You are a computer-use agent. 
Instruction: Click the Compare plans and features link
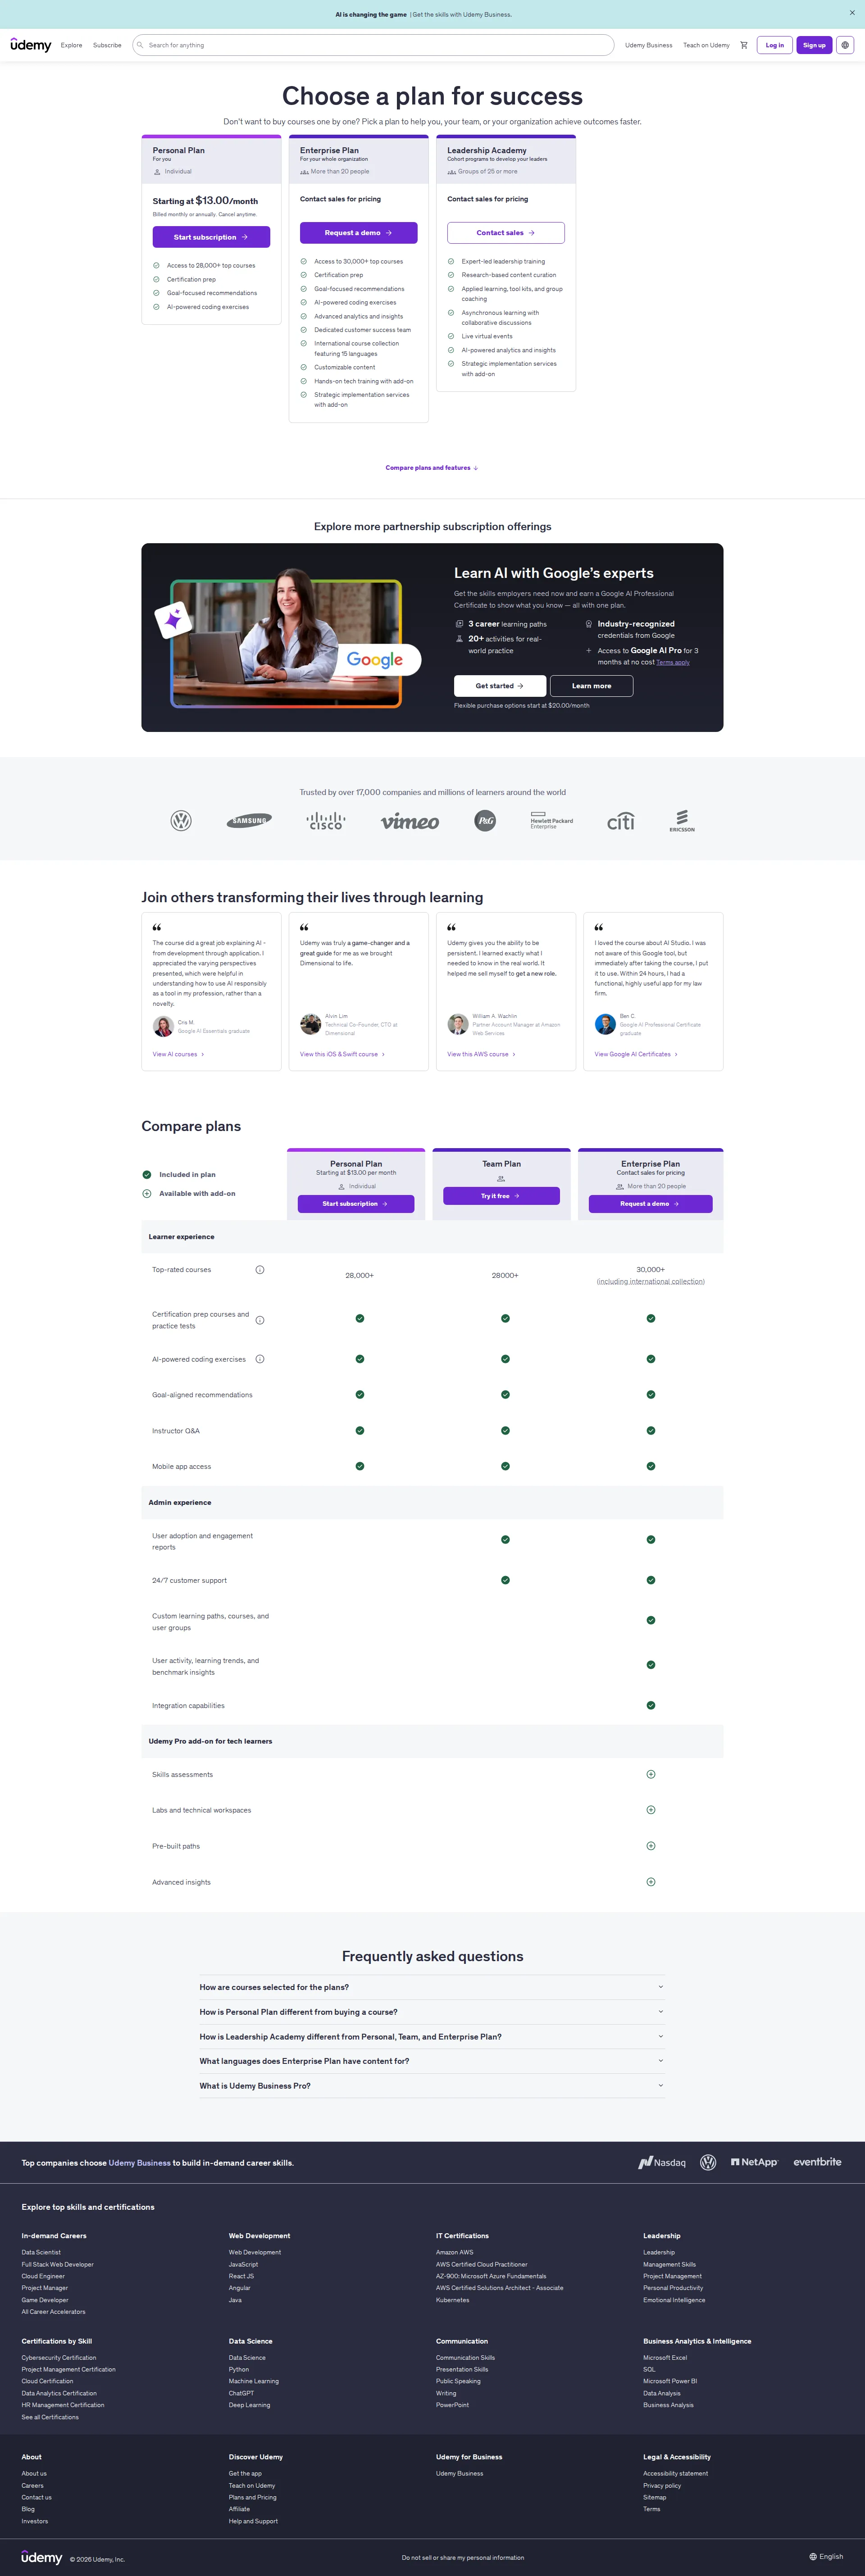(x=431, y=467)
